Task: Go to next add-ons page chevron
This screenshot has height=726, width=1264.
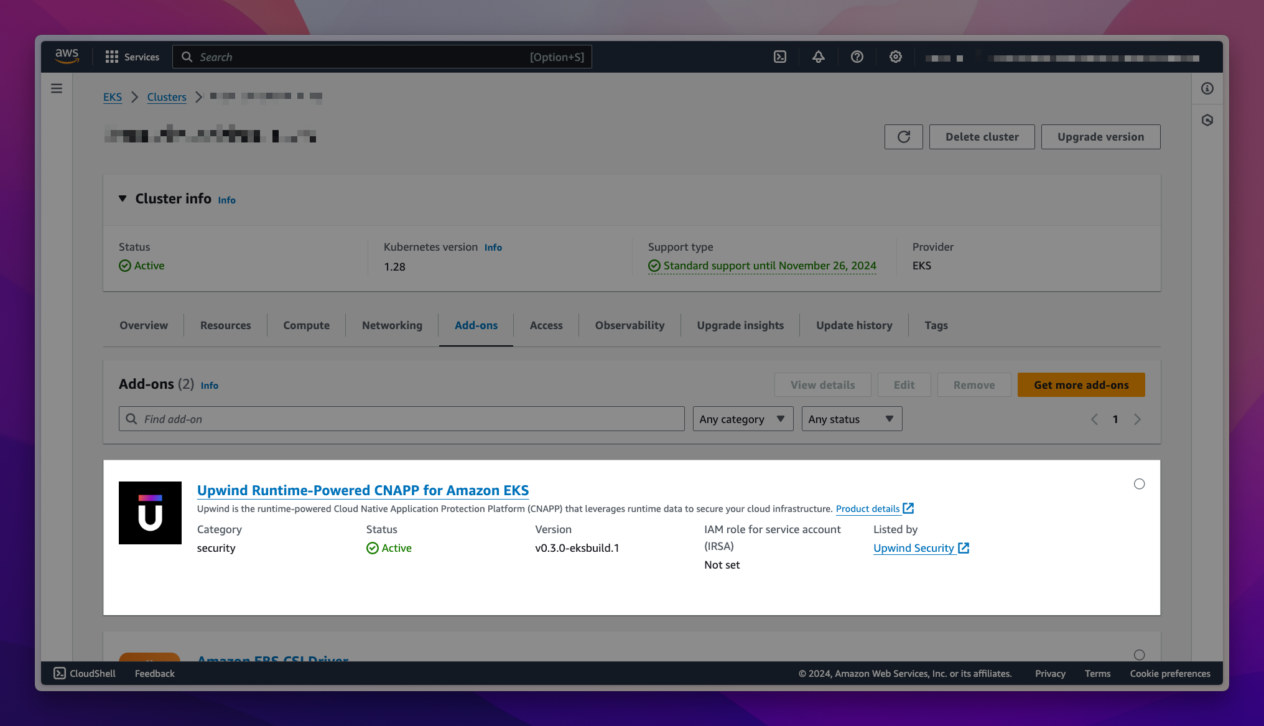Action: (x=1137, y=419)
